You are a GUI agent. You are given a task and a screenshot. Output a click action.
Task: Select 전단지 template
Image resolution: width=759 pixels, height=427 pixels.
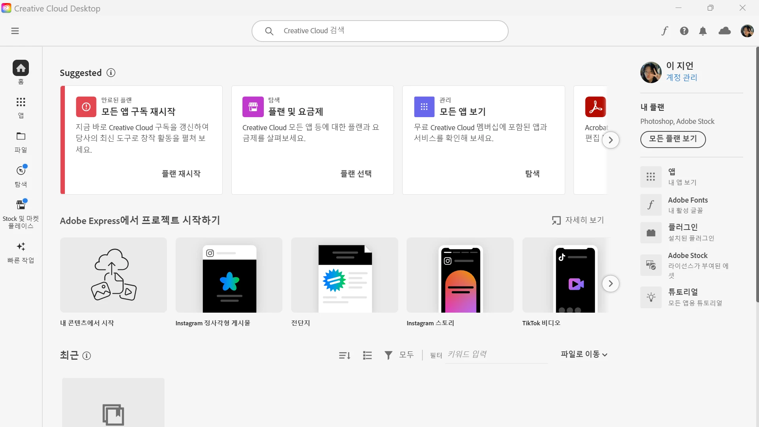click(x=344, y=275)
